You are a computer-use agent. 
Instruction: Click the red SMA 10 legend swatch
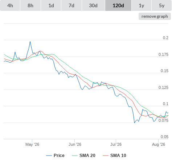pos(106,156)
